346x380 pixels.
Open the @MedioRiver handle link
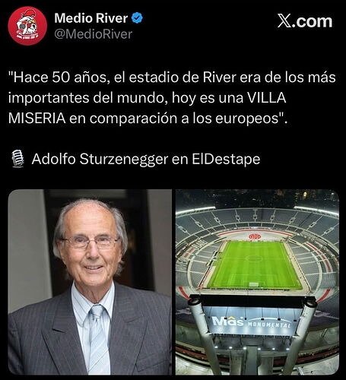pos(94,34)
